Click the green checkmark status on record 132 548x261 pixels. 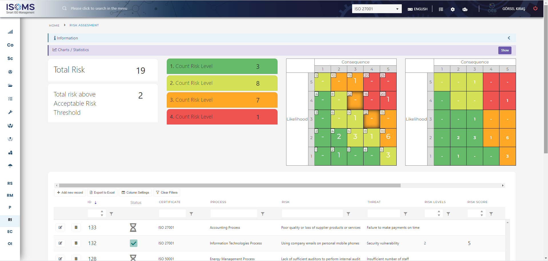(x=134, y=243)
